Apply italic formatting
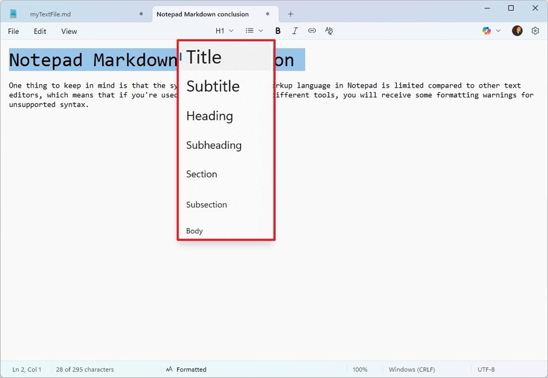 (x=295, y=31)
